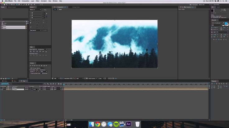Viewport: 229px width, 128px height.
Task: Select the Pen tool in toolbar
Action: 19,5
